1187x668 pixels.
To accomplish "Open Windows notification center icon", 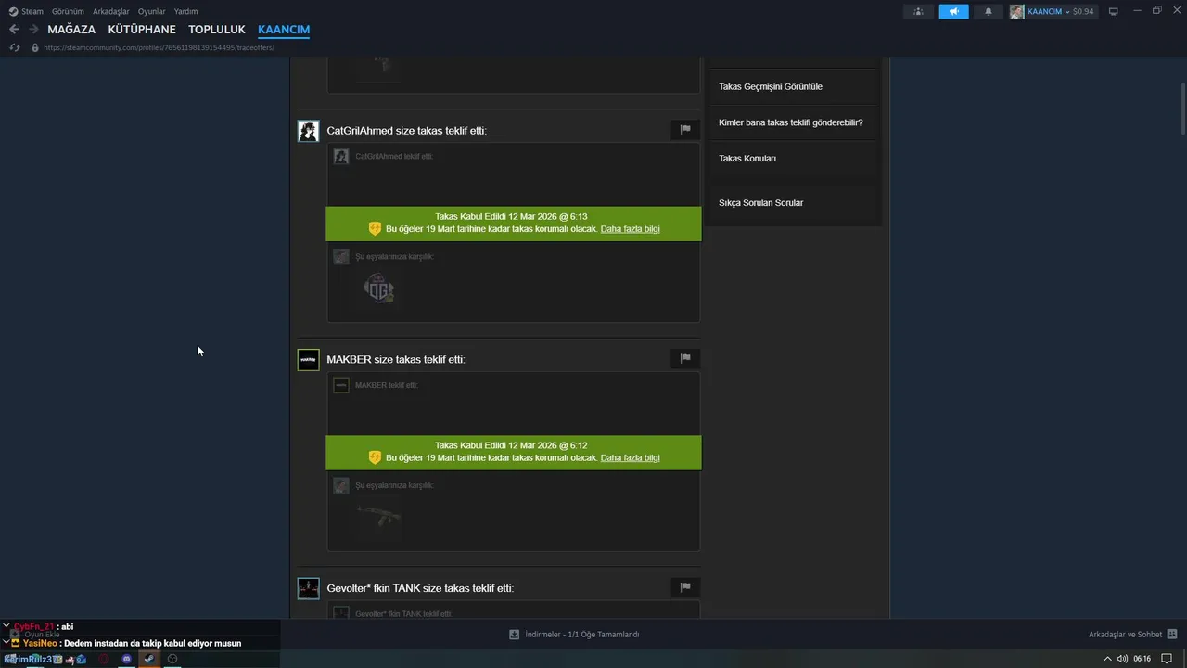I will (x=1168, y=659).
